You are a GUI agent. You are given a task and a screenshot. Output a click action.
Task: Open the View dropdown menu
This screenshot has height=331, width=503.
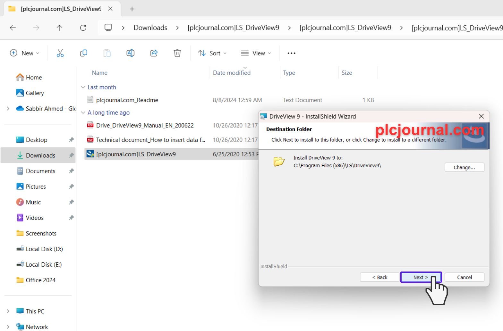[256, 53]
